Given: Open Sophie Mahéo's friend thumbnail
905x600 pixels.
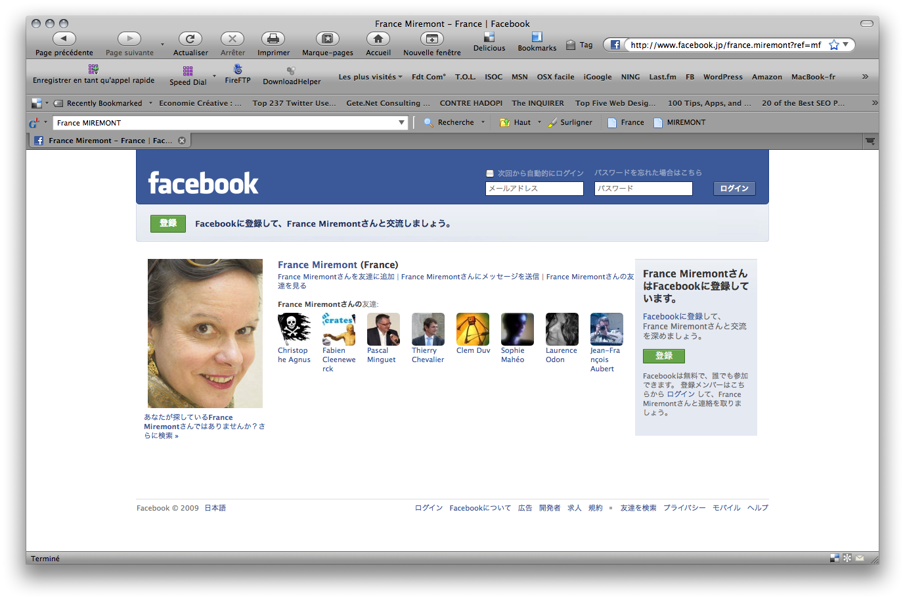Looking at the screenshot, I should click(518, 329).
